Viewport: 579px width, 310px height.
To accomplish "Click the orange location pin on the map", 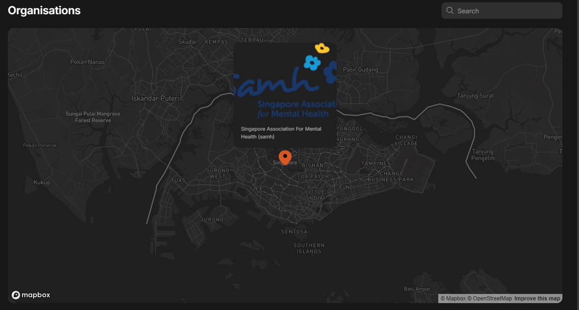I will point(285,157).
